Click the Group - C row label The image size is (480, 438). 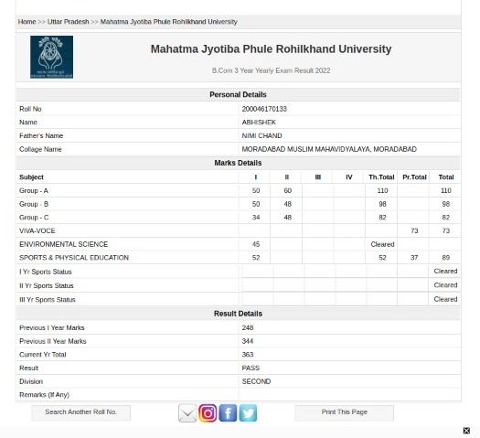tap(34, 218)
